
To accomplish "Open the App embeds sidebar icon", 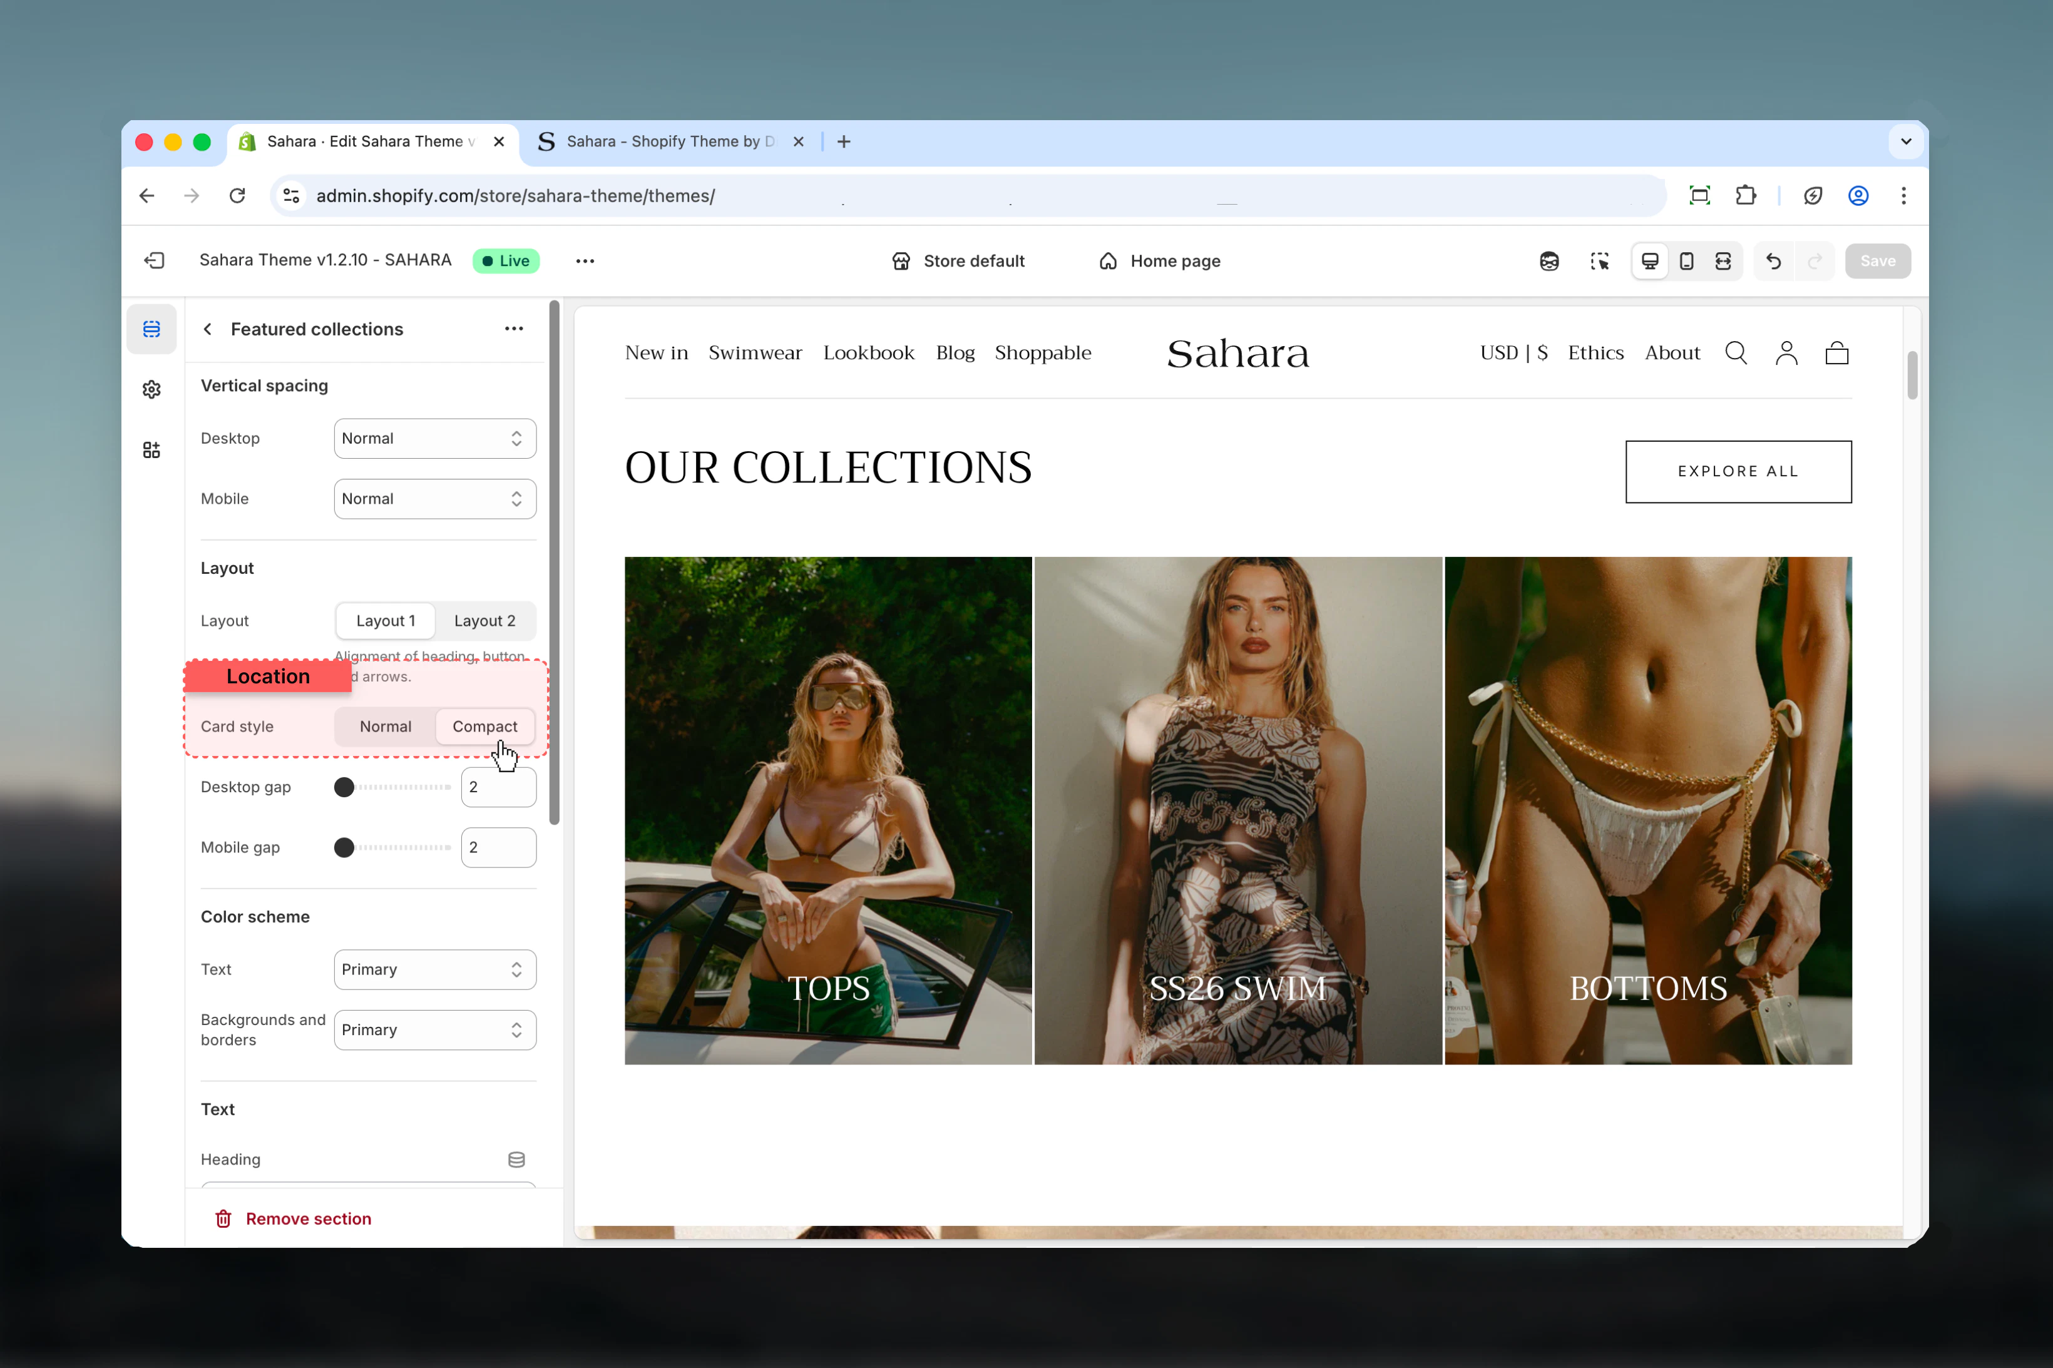I will (152, 450).
